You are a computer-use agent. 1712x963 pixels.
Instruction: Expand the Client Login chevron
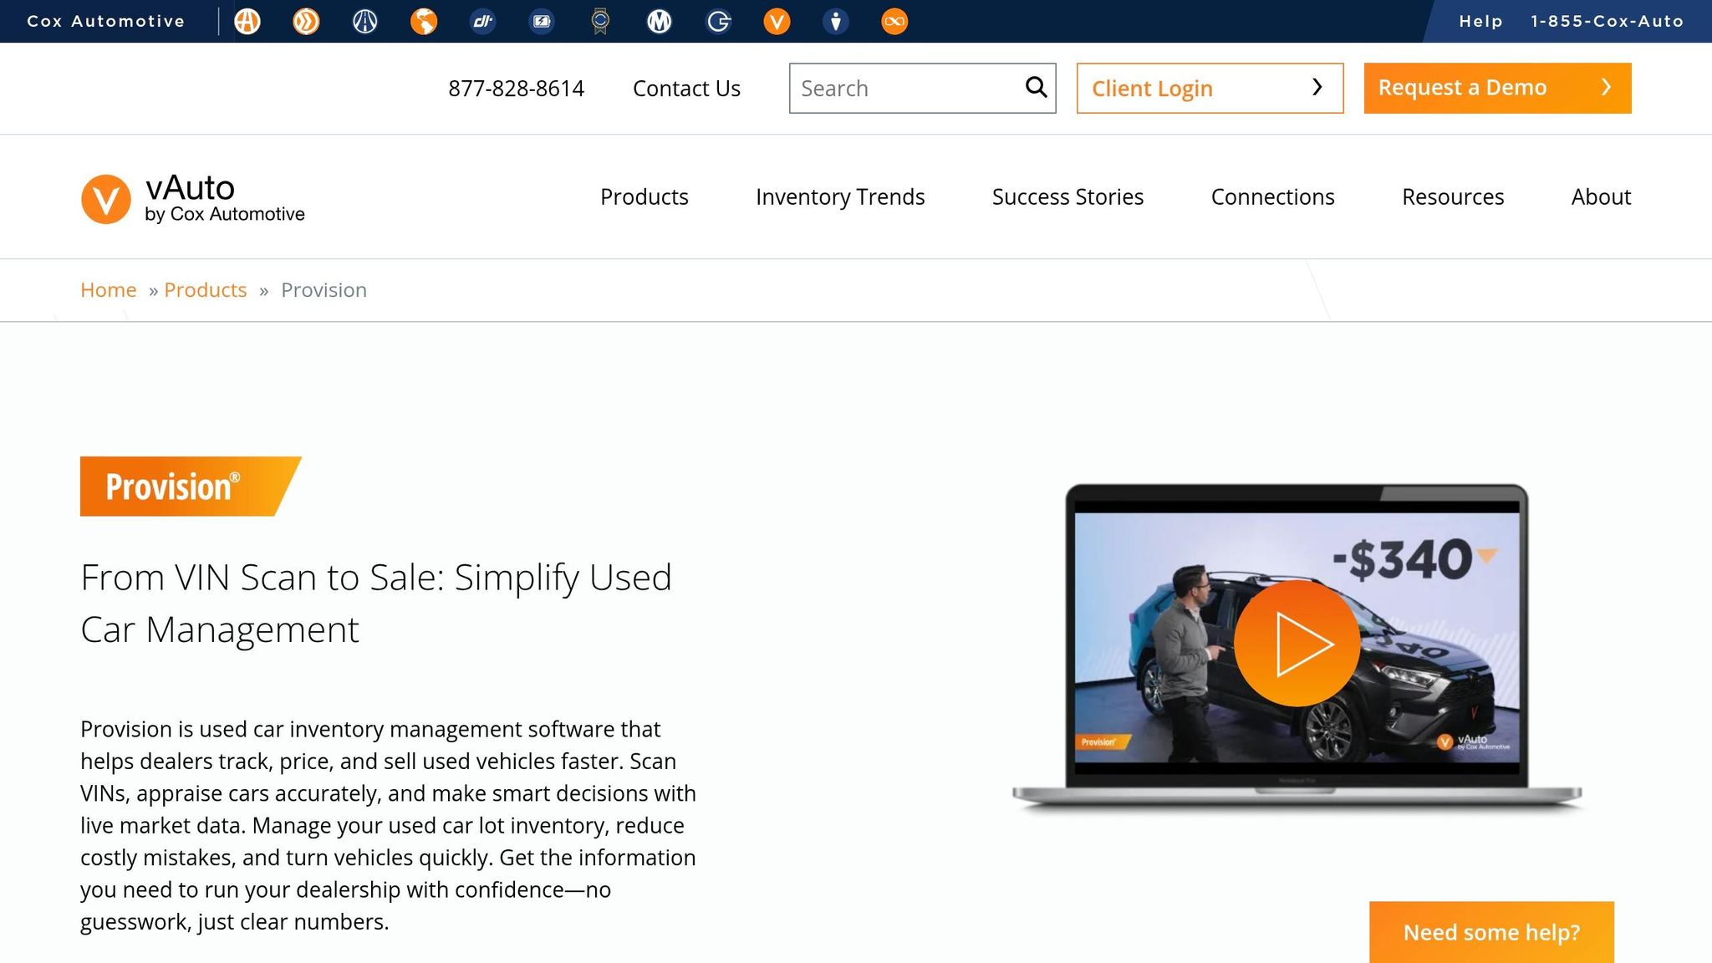tap(1317, 88)
